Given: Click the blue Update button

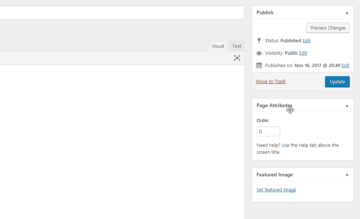Looking at the screenshot, I should coord(337,82).
